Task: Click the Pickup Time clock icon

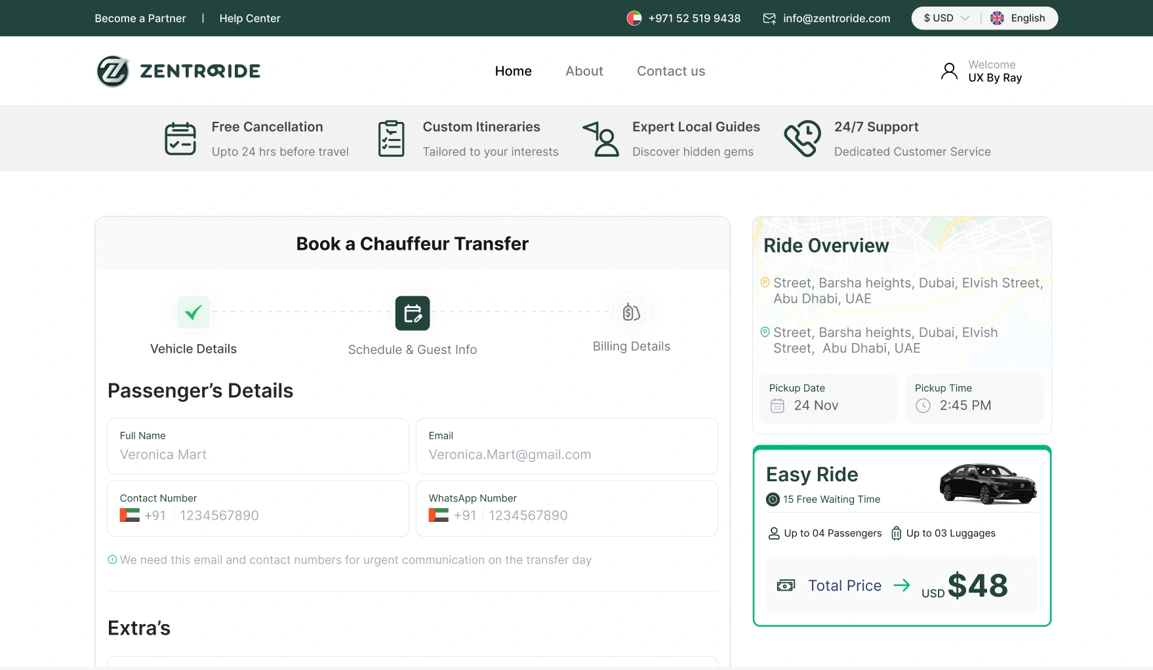Action: click(923, 406)
